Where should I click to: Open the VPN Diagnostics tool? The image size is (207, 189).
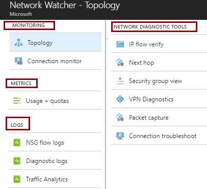tap(159, 99)
